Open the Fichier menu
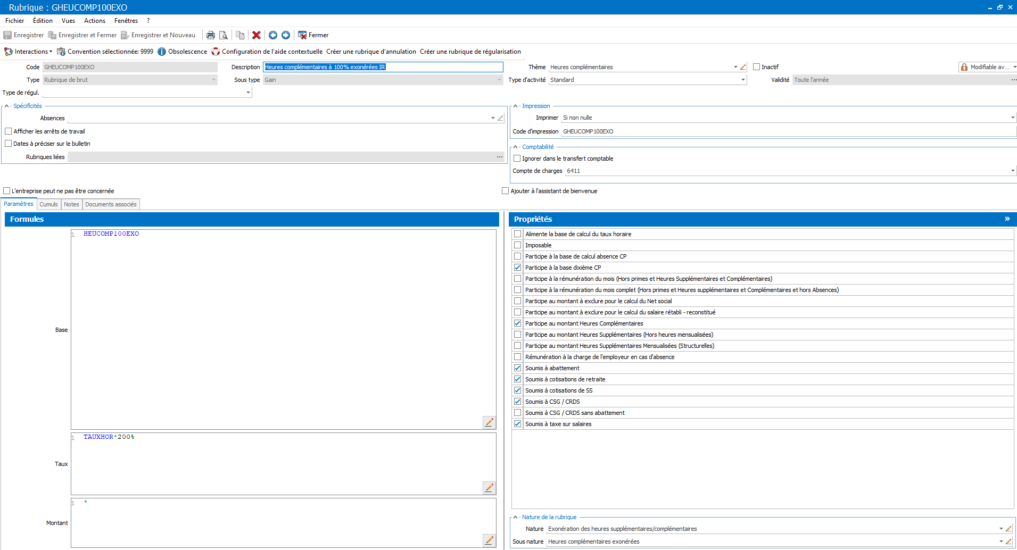The width and height of the screenshot is (1017, 550). 15,21
